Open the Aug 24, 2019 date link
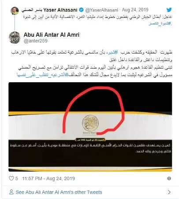The image size is (179, 199). tap(135, 10)
